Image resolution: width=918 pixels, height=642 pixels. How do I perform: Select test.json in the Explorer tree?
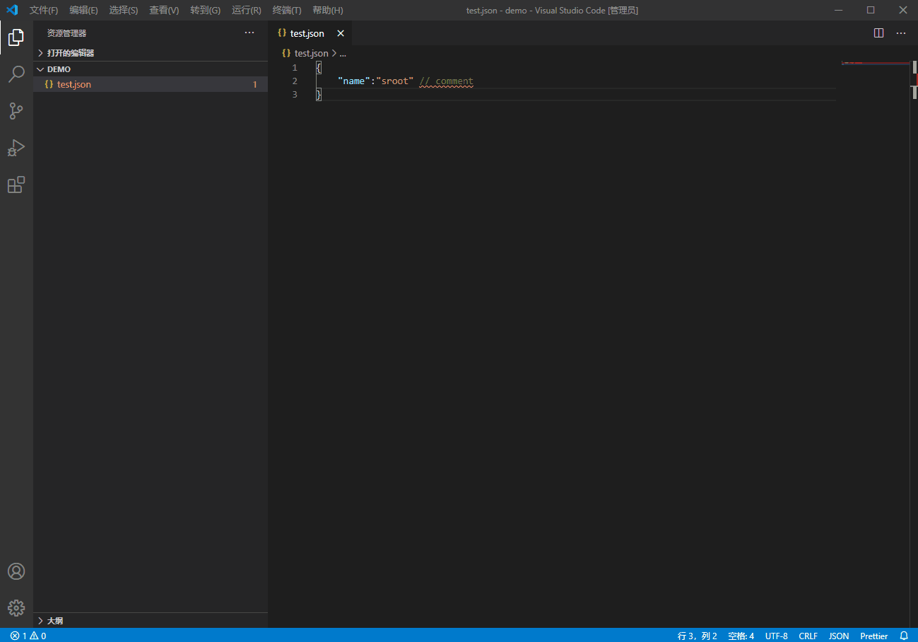[x=151, y=84]
